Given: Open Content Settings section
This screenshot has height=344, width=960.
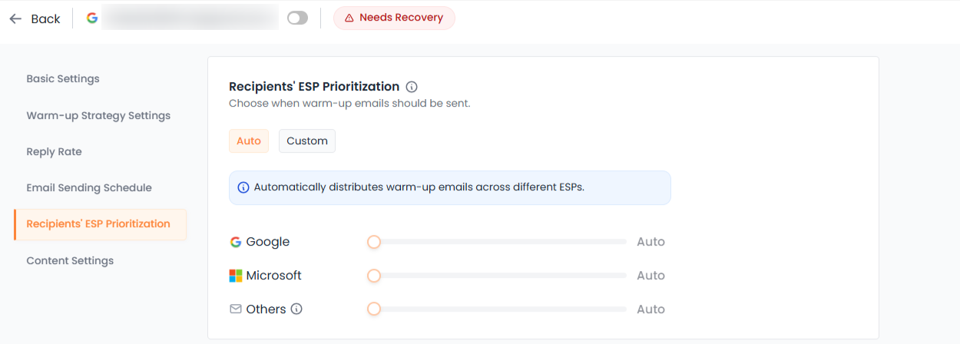Looking at the screenshot, I should [70, 260].
